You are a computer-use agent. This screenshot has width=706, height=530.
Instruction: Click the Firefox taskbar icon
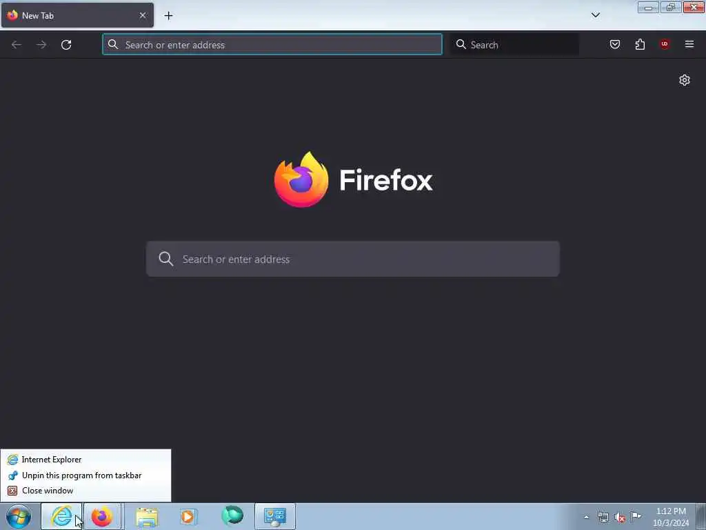pyautogui.click(x=103, y=516)
